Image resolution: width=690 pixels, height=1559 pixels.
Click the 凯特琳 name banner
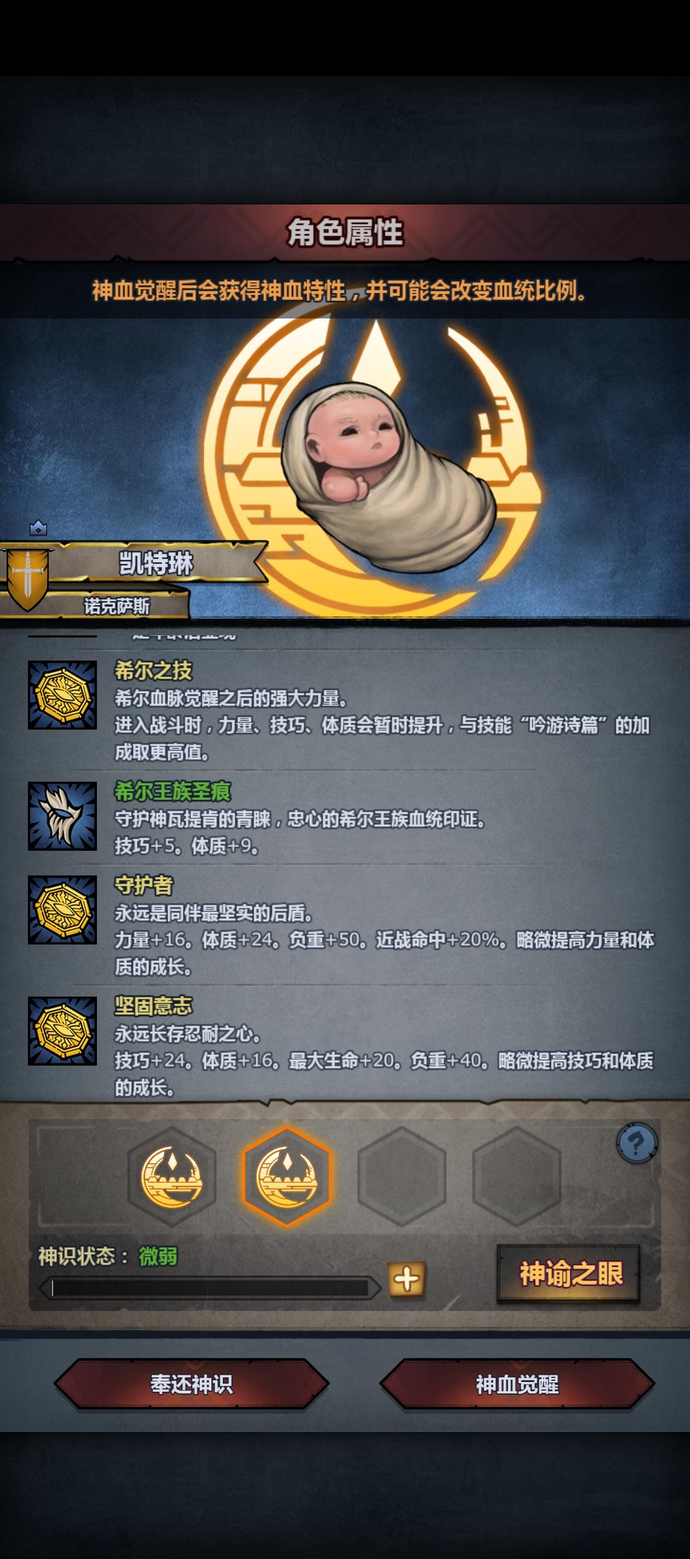(x=156, y=564)
